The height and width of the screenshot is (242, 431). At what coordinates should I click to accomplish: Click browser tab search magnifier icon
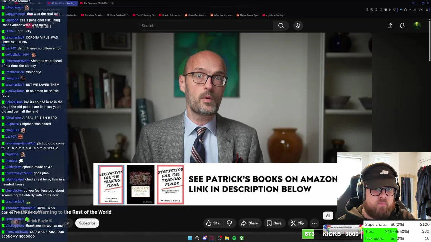413,3
